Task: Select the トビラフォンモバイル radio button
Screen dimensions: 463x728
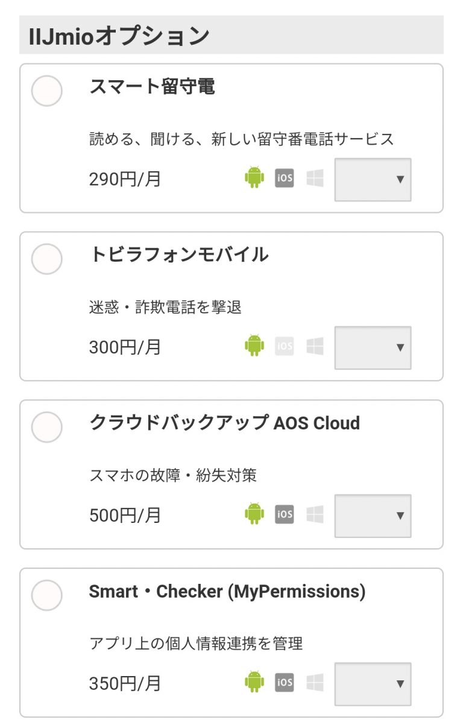Action: pyautogui.click(x=46, y=259)
